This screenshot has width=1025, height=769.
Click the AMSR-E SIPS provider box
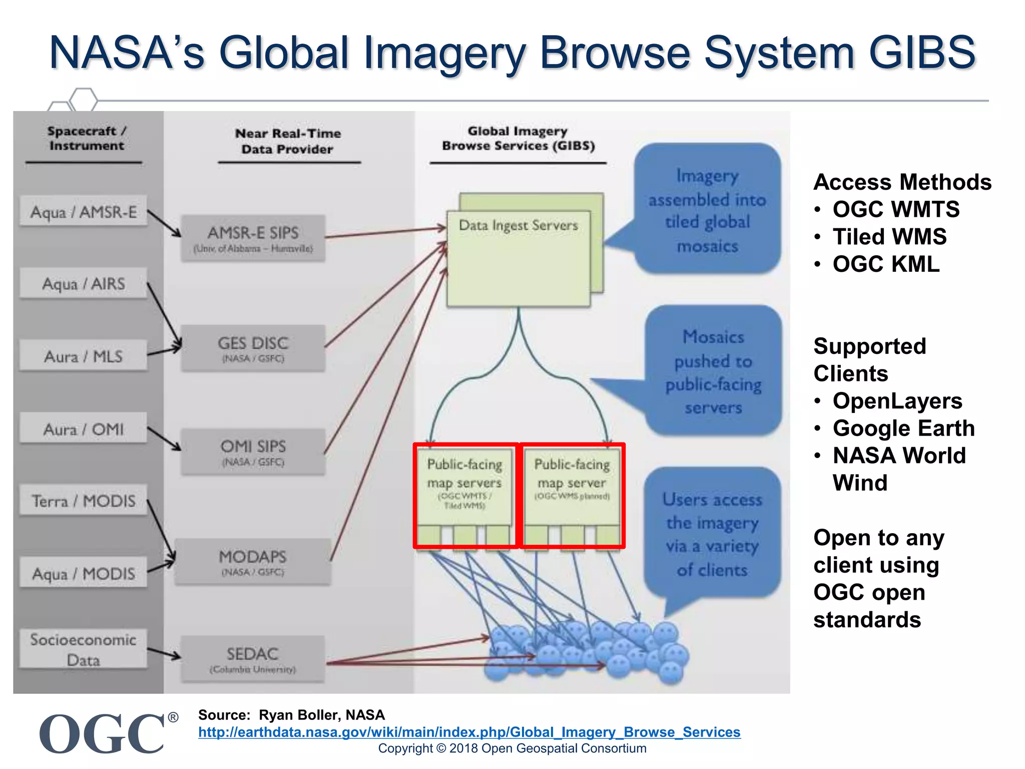253,238
